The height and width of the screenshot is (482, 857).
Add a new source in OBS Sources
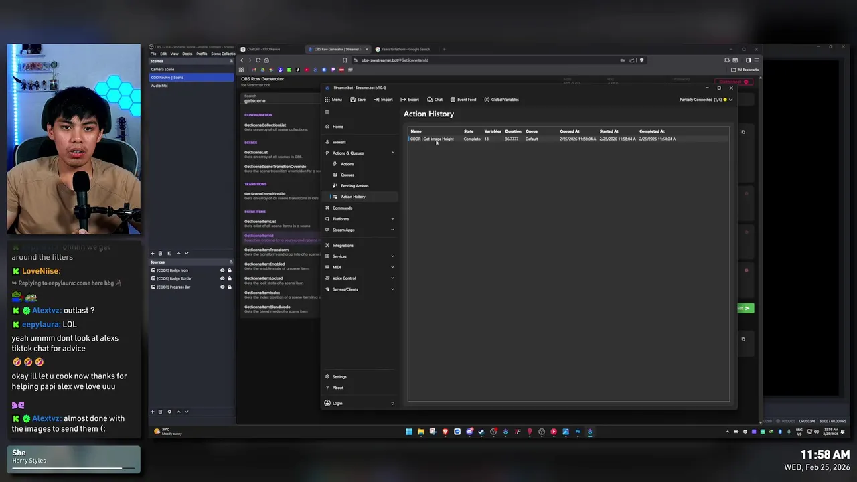152,412
